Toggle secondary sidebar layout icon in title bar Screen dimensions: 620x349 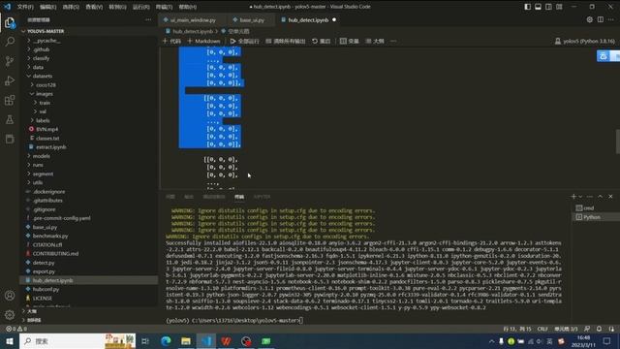(548, 7)
